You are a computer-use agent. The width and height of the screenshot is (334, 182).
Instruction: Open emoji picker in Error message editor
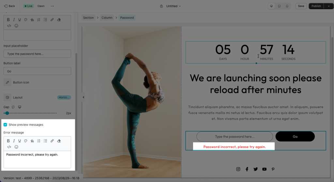click(x=16, y=147)
